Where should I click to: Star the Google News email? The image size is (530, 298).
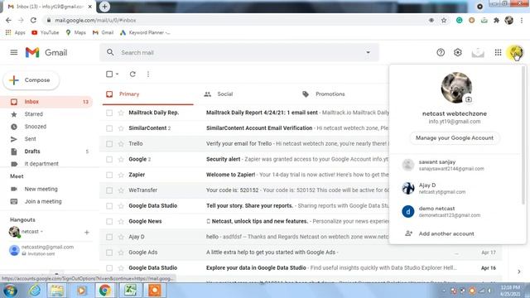(x=121, y=221)
